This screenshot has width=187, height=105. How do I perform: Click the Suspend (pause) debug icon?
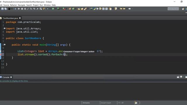coord(22,9)
